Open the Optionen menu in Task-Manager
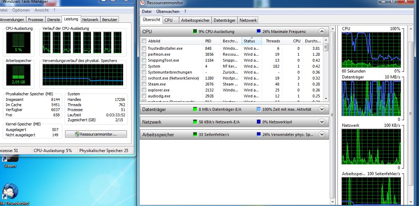Image resolution: width=419 pixels, height=206 pixels. coord(21,10)
